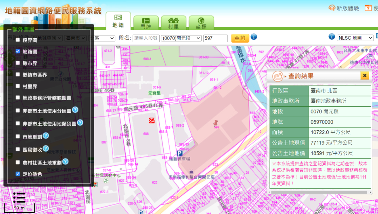Enable 地政事務所管轄範圍圖 checkbox
The height and width of the screenshot is (214, 378).
pos(18,98)
